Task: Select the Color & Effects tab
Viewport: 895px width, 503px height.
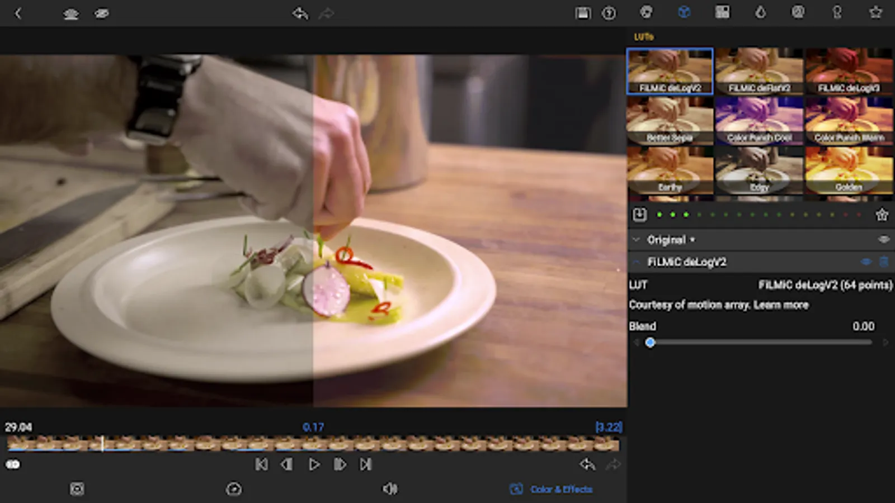Action: point(551,490)
